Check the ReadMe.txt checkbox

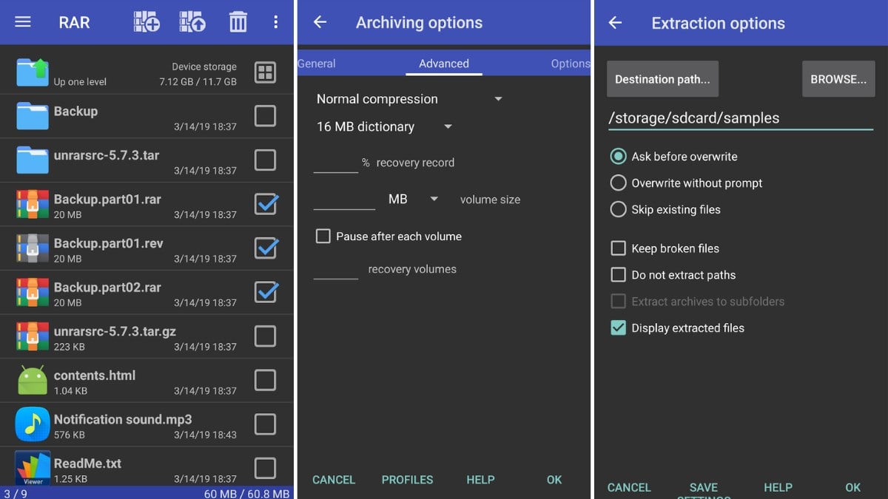(x=265, y=468)
